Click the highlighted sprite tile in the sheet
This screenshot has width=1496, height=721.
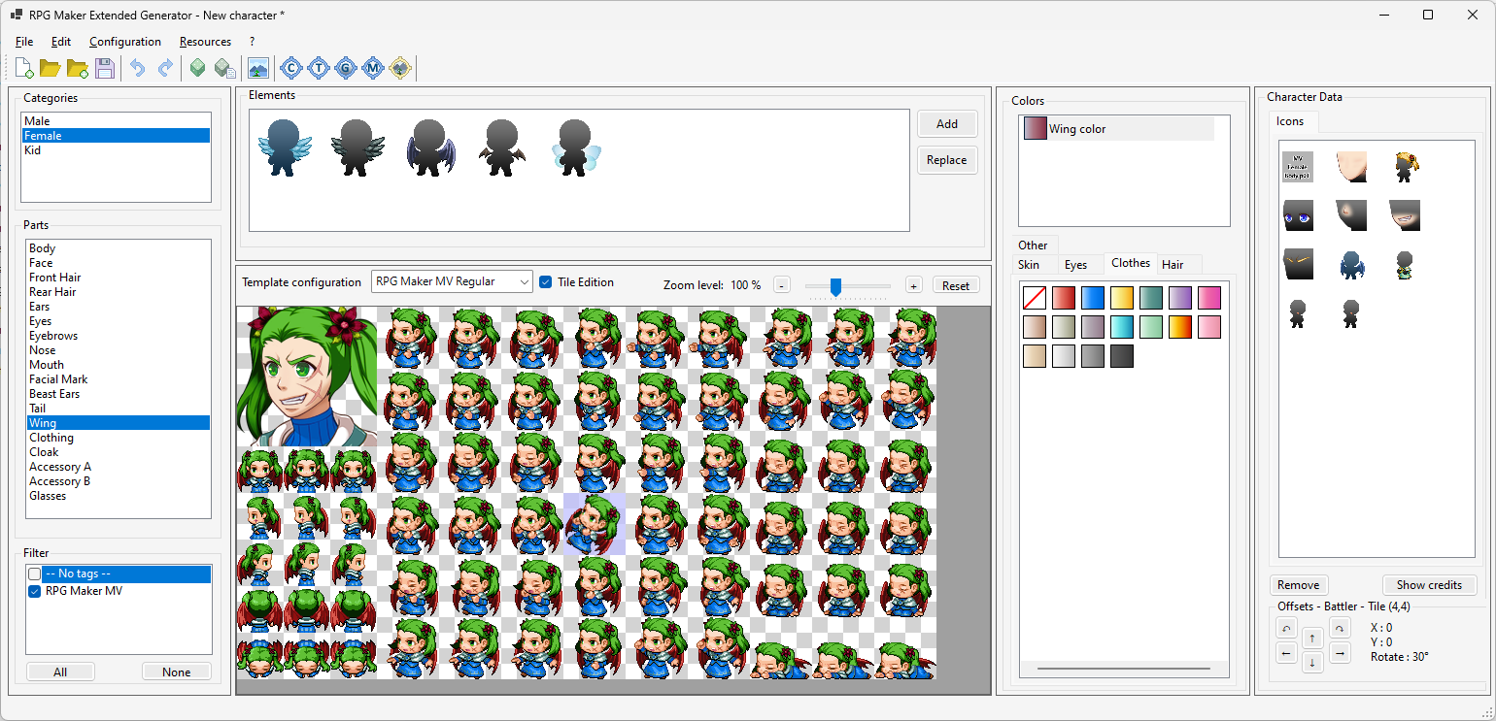(x=594, y=524)
